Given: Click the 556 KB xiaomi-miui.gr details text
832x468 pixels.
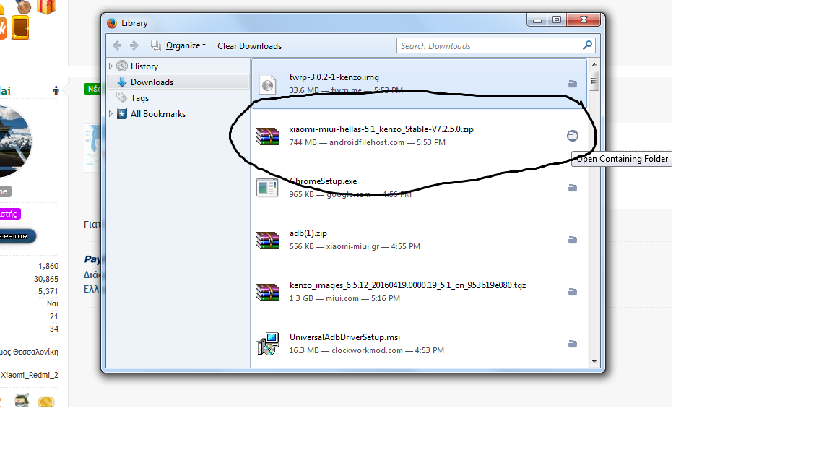Looking at the screenshot, I should 355,247.
